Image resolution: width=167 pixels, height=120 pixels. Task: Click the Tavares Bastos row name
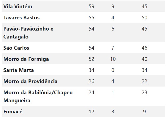click(x=22, y=18)
